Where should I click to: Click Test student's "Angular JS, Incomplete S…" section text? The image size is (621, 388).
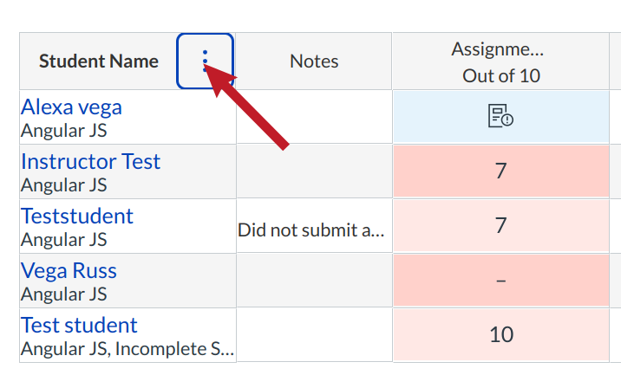tap(127, 349)
